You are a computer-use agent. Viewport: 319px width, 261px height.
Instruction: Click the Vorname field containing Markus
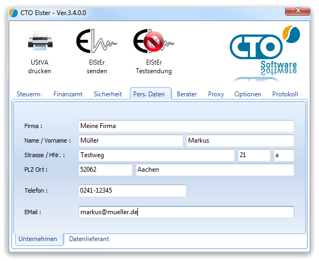point(240,140)
